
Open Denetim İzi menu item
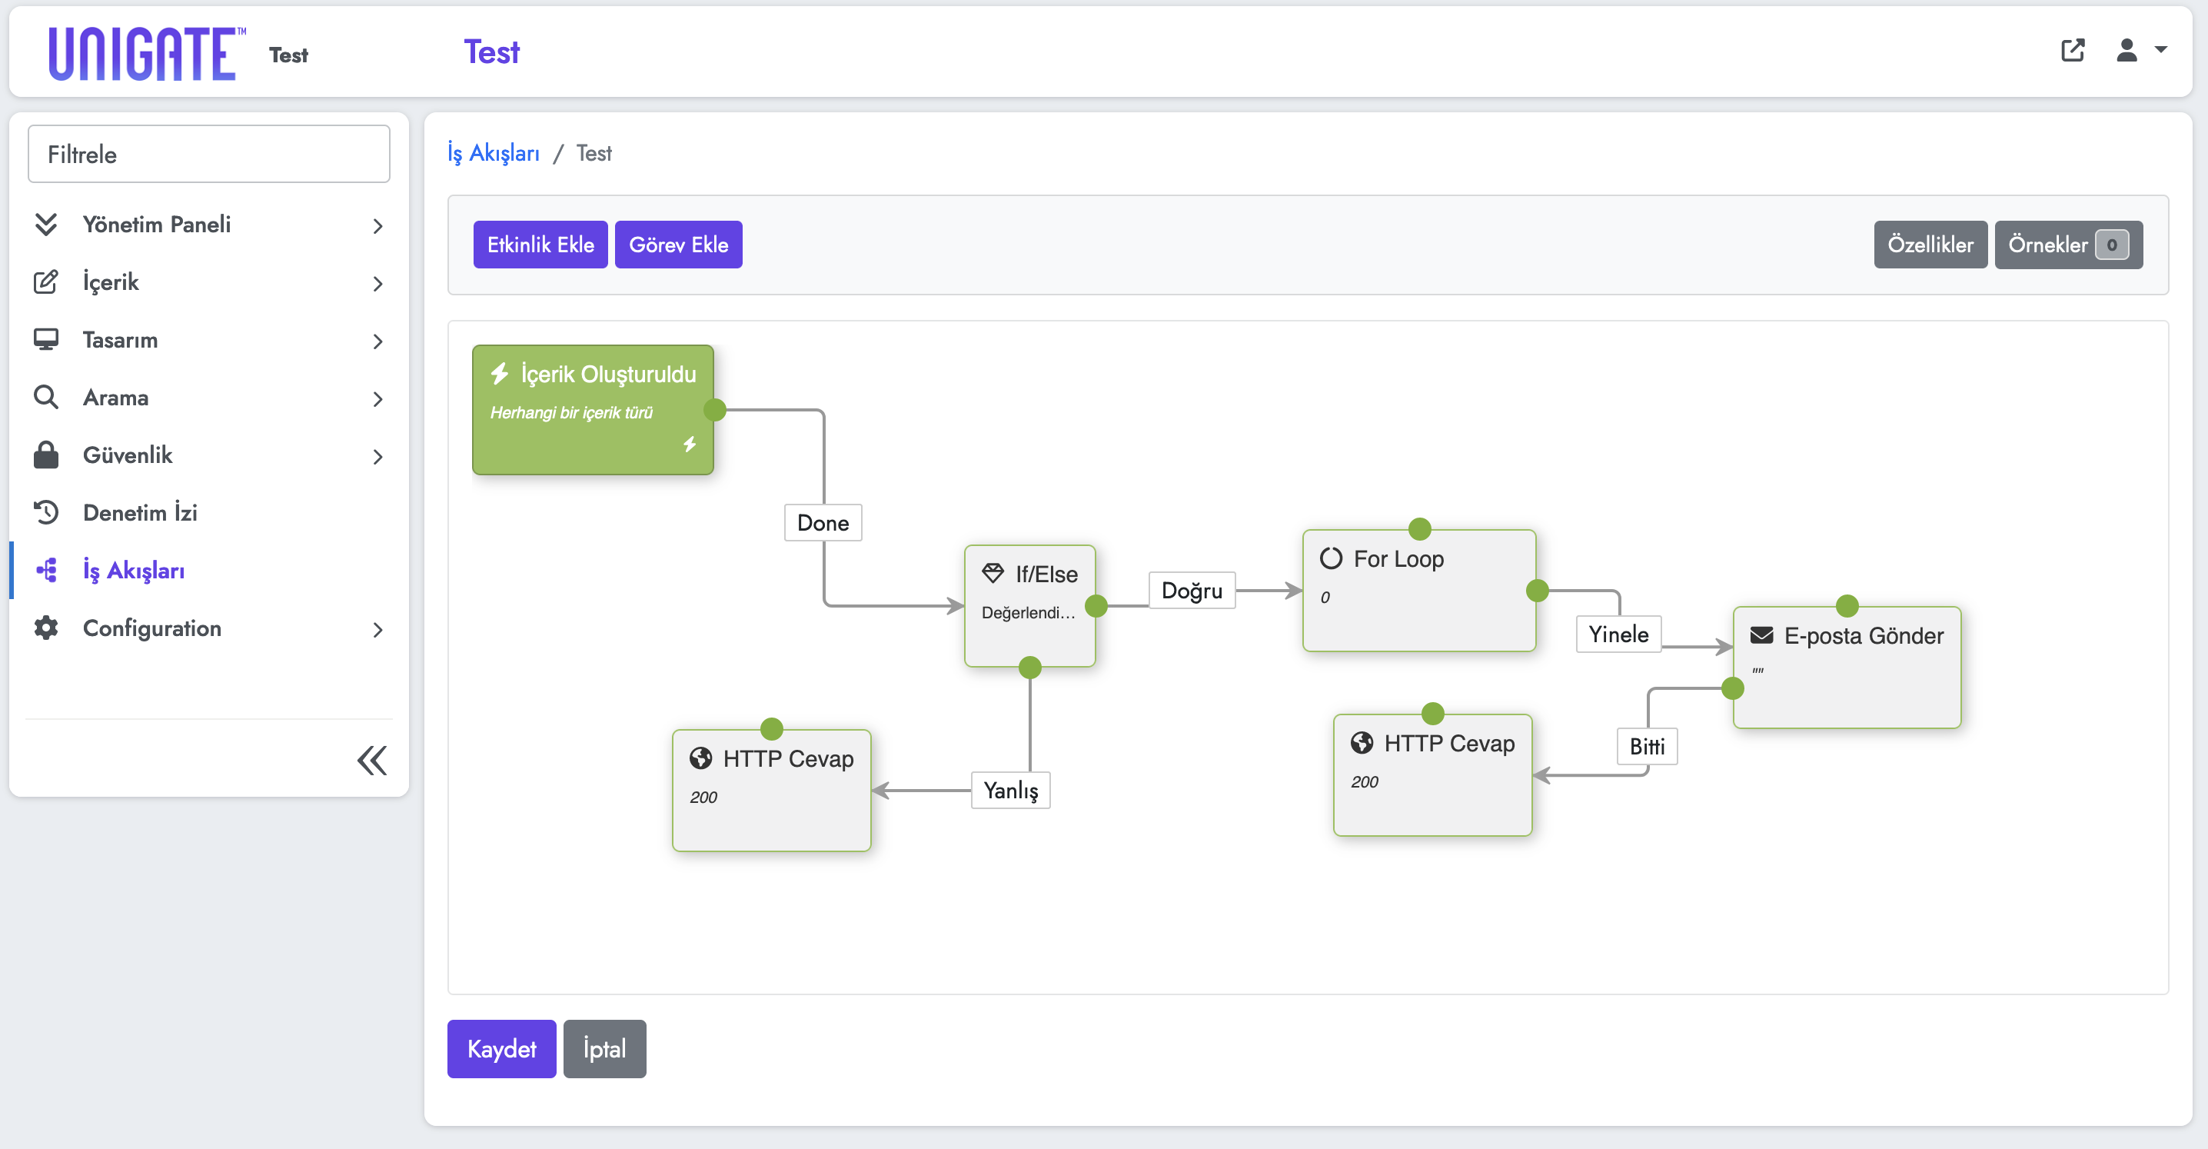[x=209, y=512]
